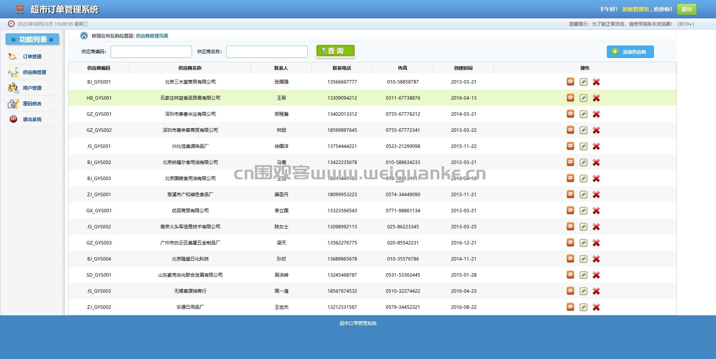Image resolution: width=716 pixels, height=359 pixels.
Task: Click the 供应商编码 column header
Action: point(99,68)
